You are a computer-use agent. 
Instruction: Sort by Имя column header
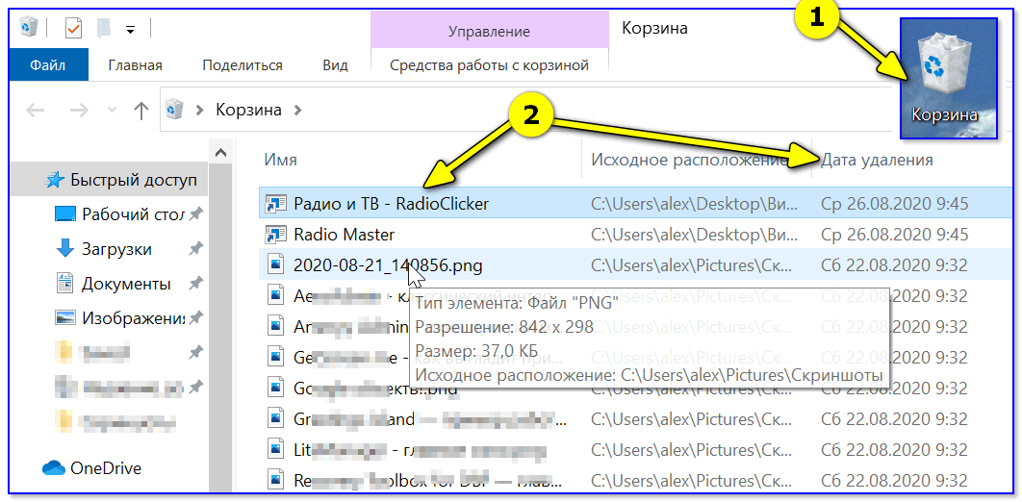click(281, 160)
